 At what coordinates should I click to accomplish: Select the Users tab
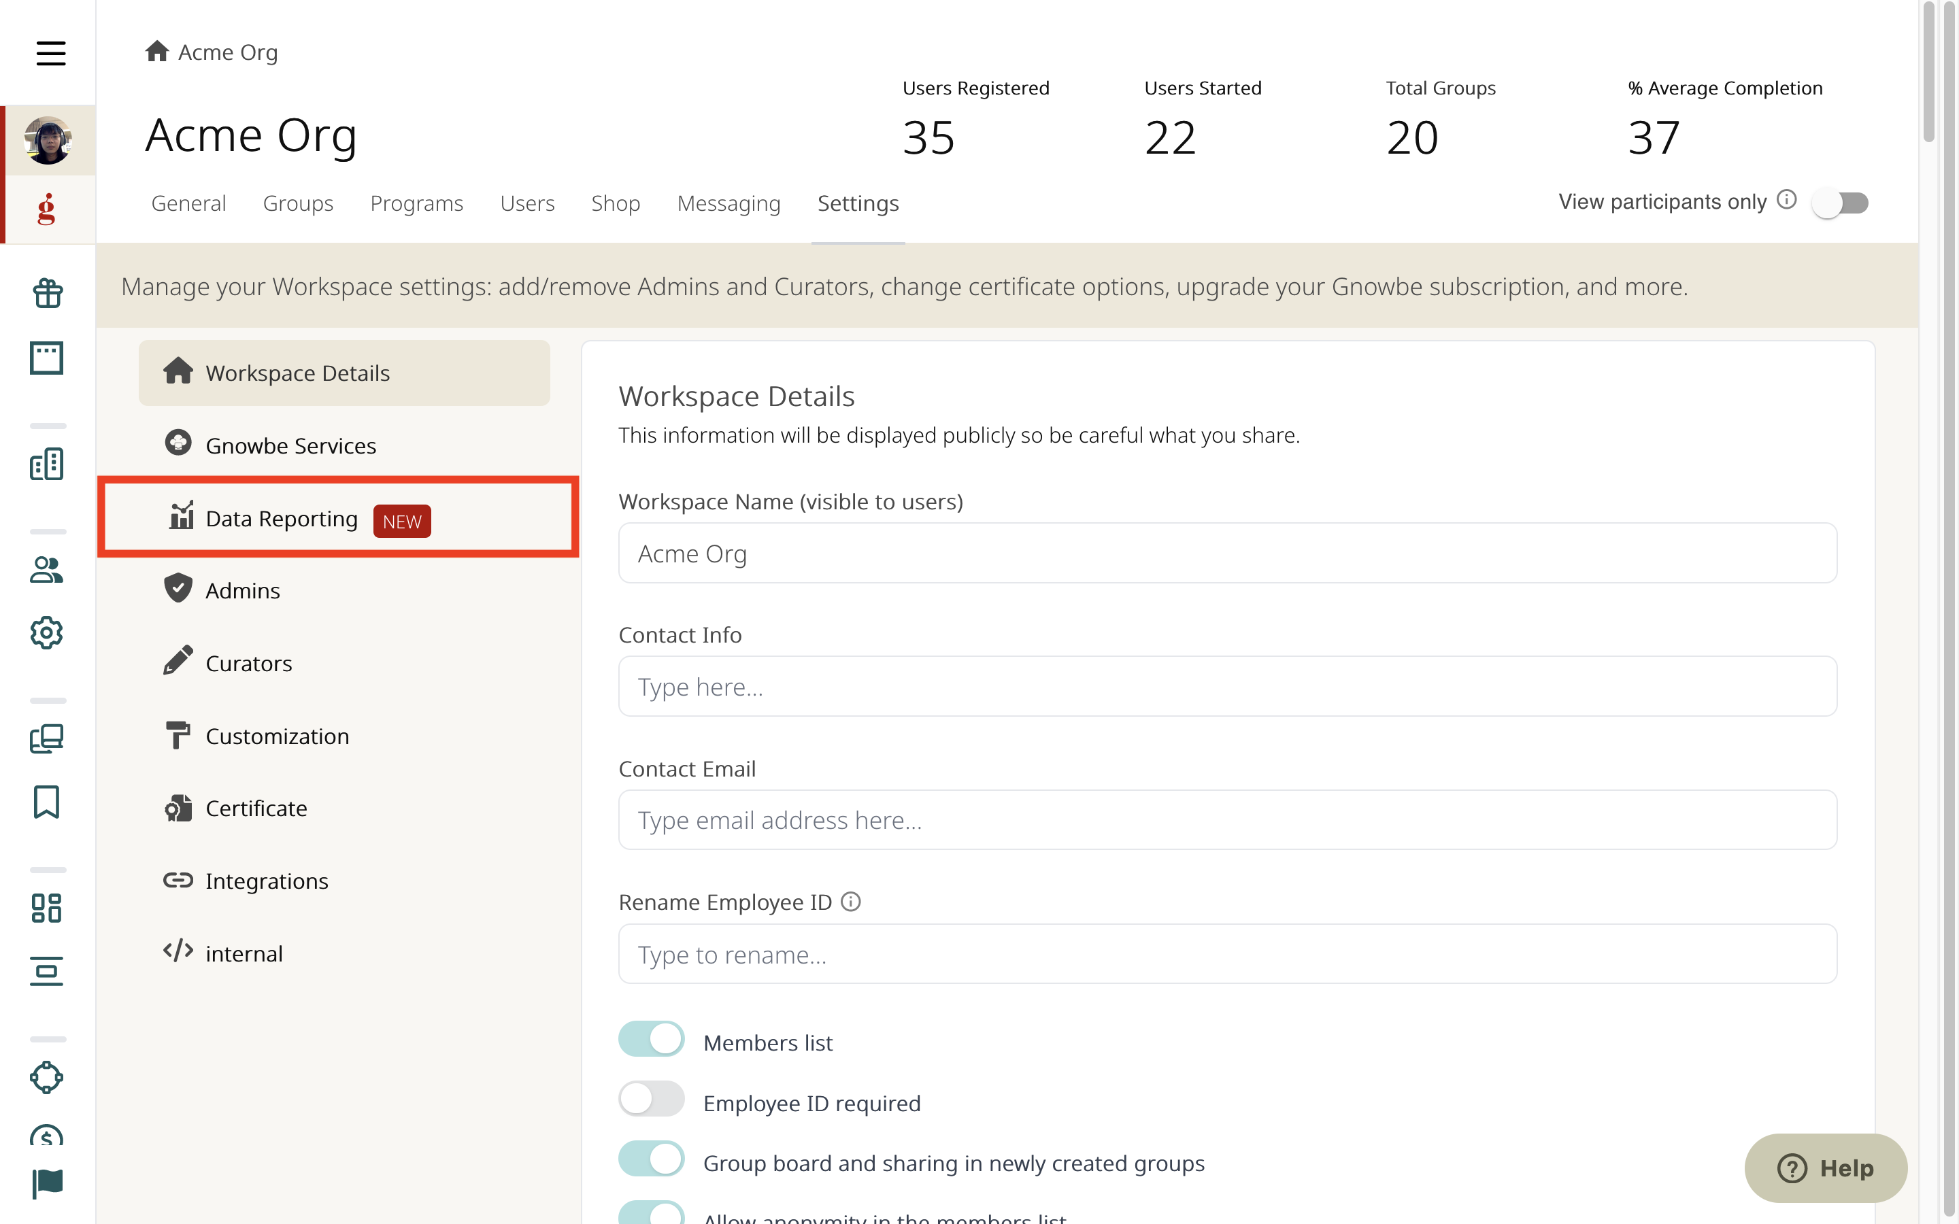coord(527,203)
